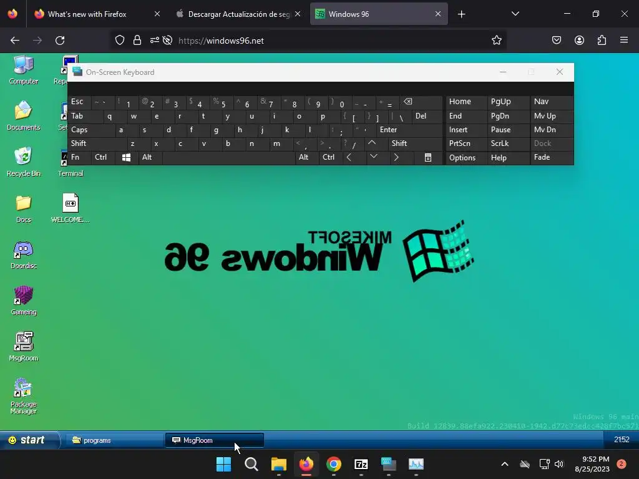Viewport: 639px width, 479px height.
Task: Toggle the left Shift key
Action: pyautogui.click(x=97, y=143)
